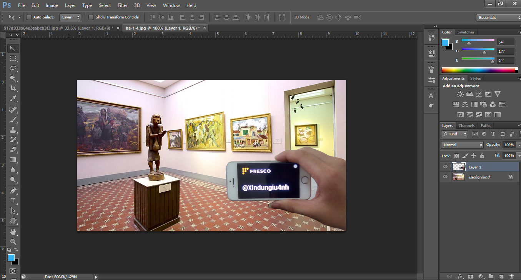
Task: Select the Lasso tool
Action: click(13, 68)
